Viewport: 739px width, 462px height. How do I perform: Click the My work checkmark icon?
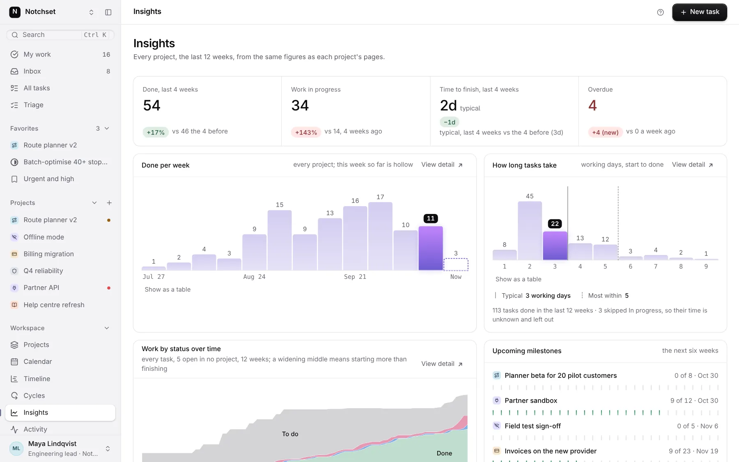(x=14, y=55)
